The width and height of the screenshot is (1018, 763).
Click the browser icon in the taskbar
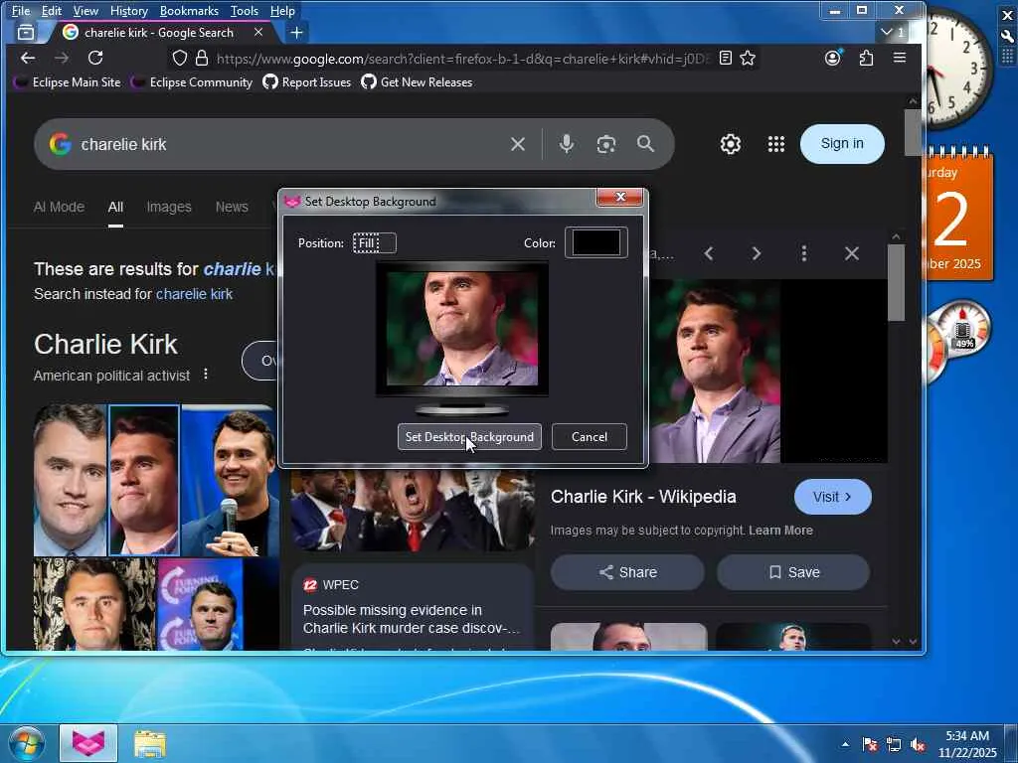(x=88, y=743)
